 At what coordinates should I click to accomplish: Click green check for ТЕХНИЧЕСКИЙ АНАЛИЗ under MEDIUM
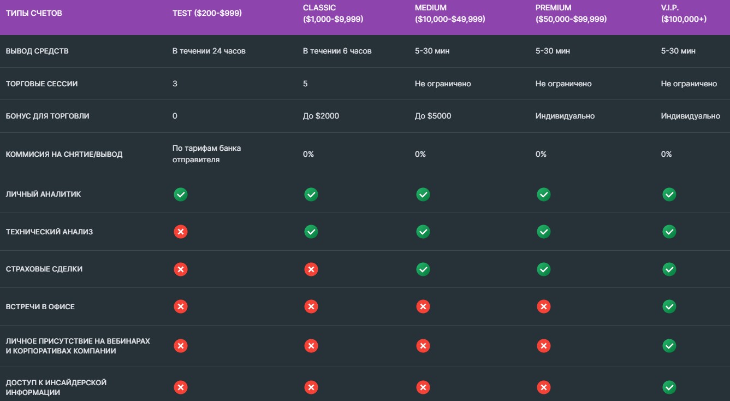pyautogui.click(x=423, y=232)
